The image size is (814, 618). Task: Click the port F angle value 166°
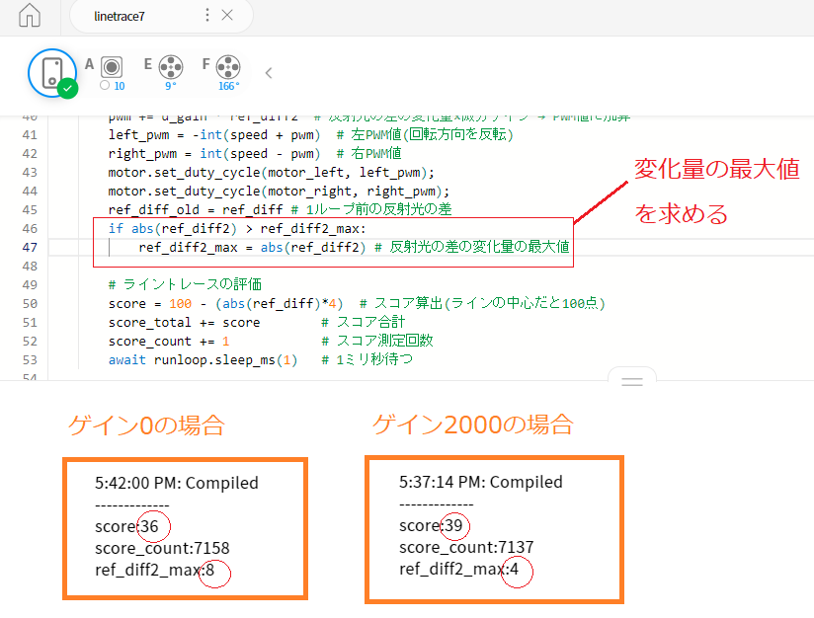tap(228, 86)
